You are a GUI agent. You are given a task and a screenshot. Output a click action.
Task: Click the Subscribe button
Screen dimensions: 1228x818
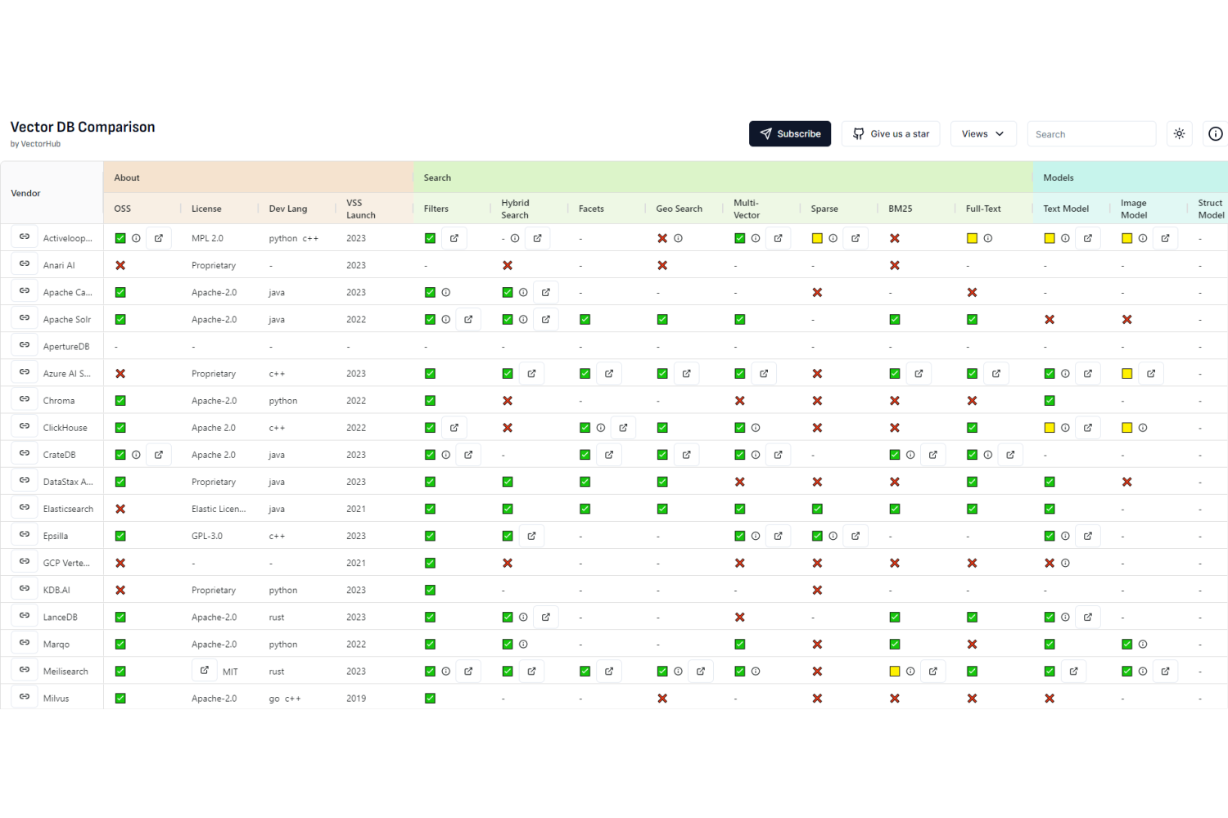(x=790, y=133)
